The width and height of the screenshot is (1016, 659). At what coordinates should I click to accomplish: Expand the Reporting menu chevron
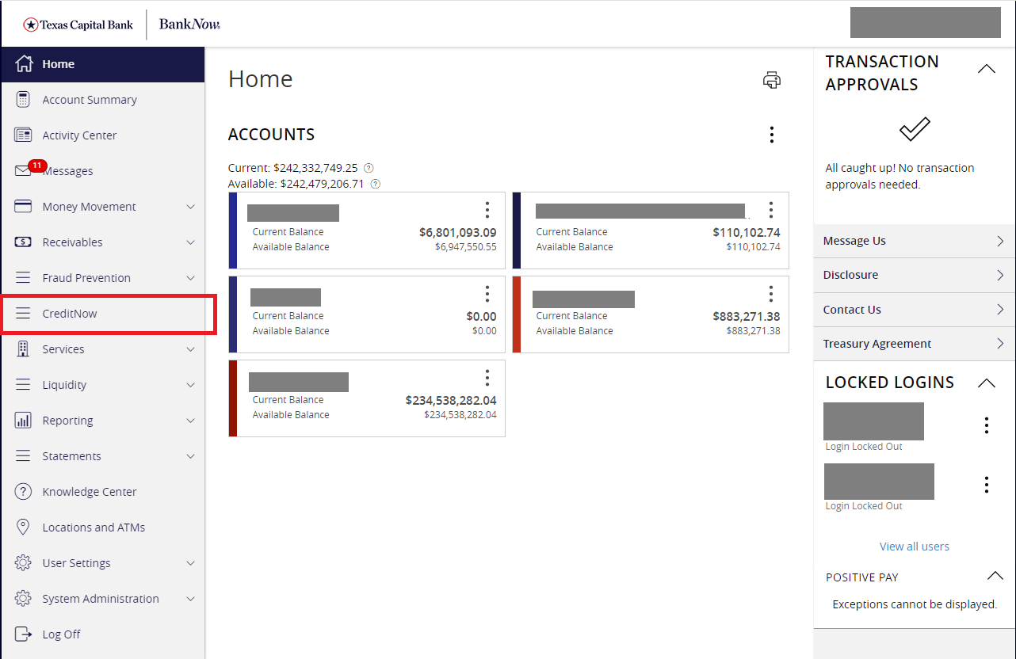190,421
